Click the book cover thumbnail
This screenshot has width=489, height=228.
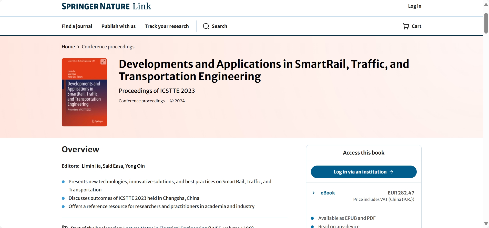coord(84,92)
